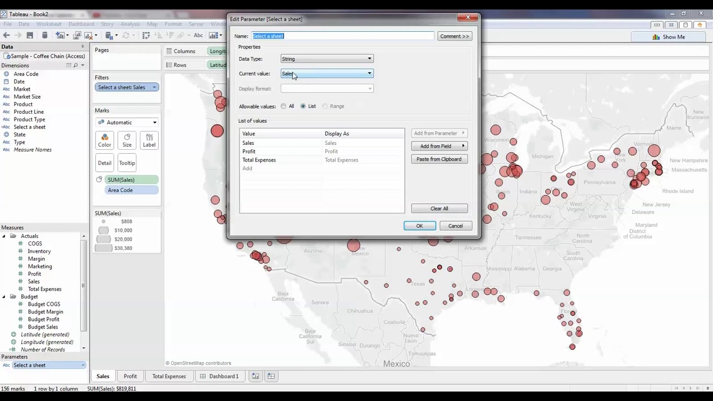Save workbook with the floppy disk icon
This screenshot has height=401, width=713.
(30, 36)
